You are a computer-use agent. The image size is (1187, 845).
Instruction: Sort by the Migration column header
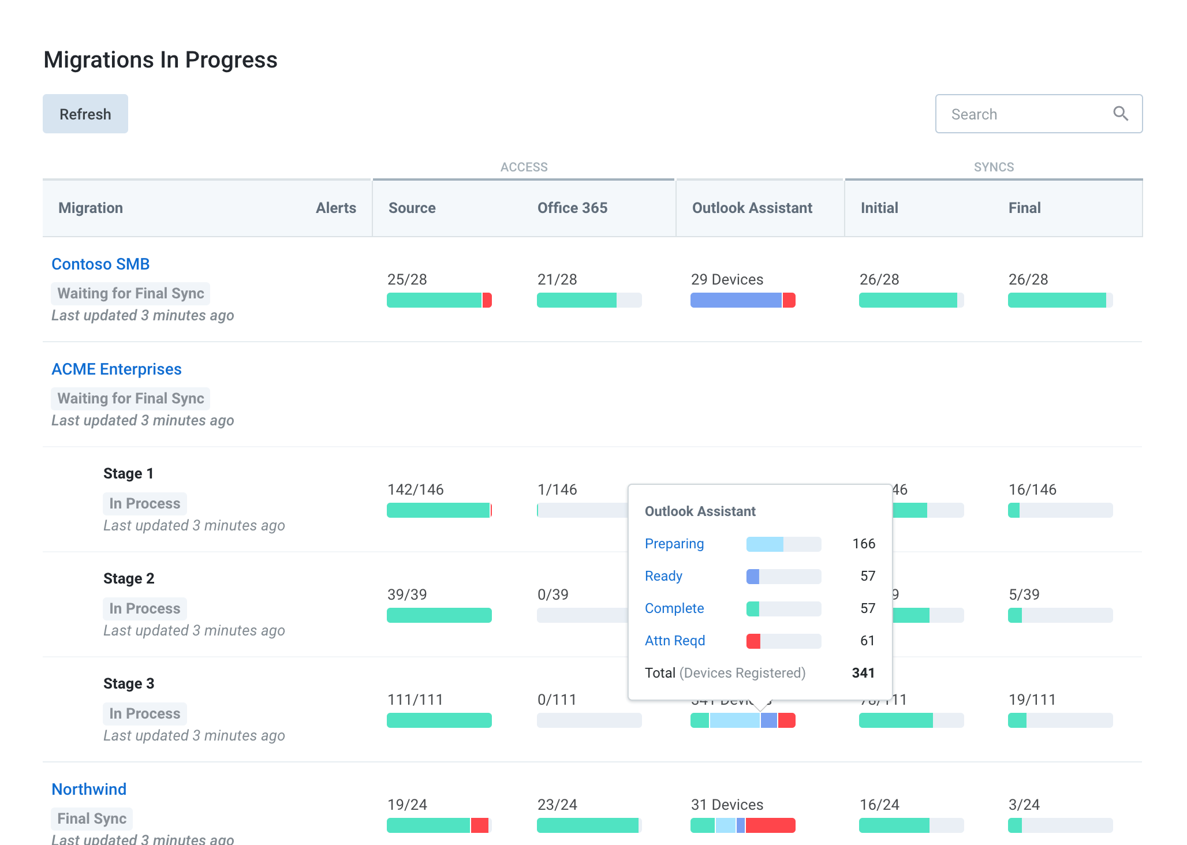[x=91, y=208]
